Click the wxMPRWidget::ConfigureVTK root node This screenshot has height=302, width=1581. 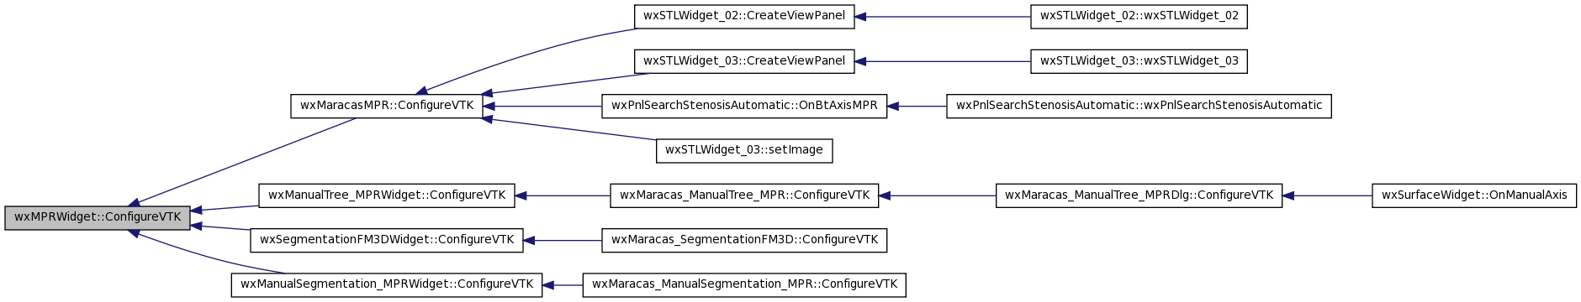point(98,217)
